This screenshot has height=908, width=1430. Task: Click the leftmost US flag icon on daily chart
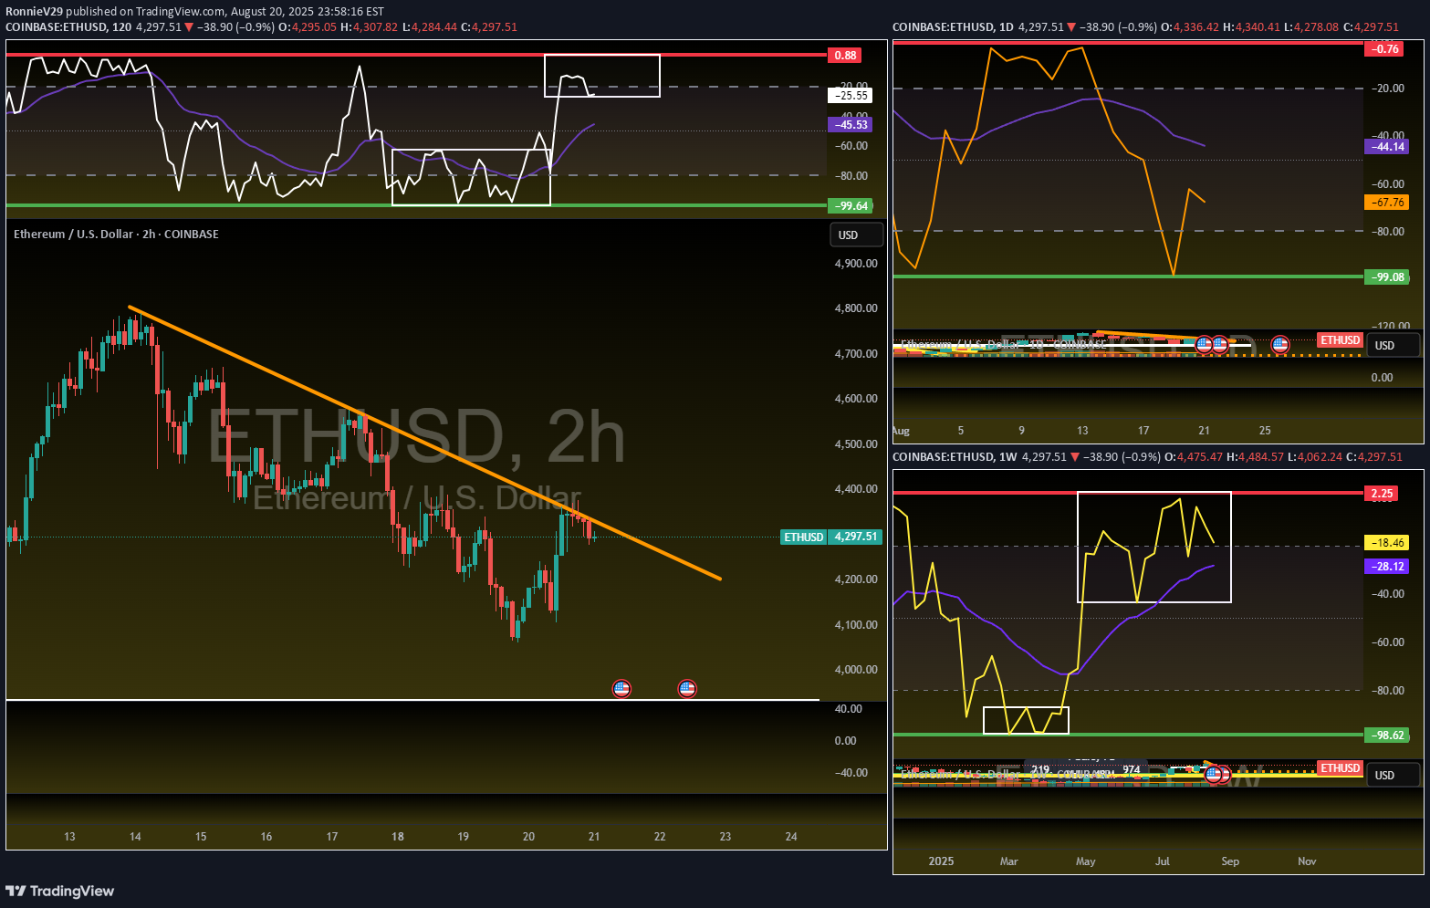click(1204, 345)
